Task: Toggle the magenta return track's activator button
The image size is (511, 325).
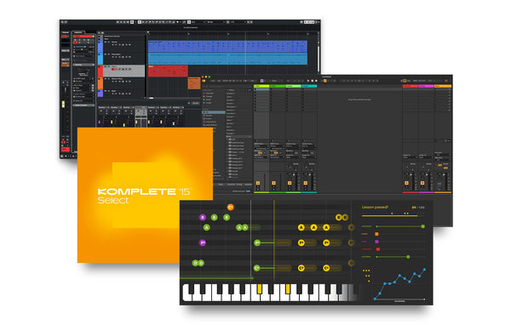Action: (x=422, y=183)
